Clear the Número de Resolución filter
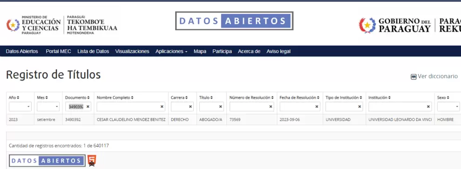Screen dimensions: 461x169 pos(271,107)
